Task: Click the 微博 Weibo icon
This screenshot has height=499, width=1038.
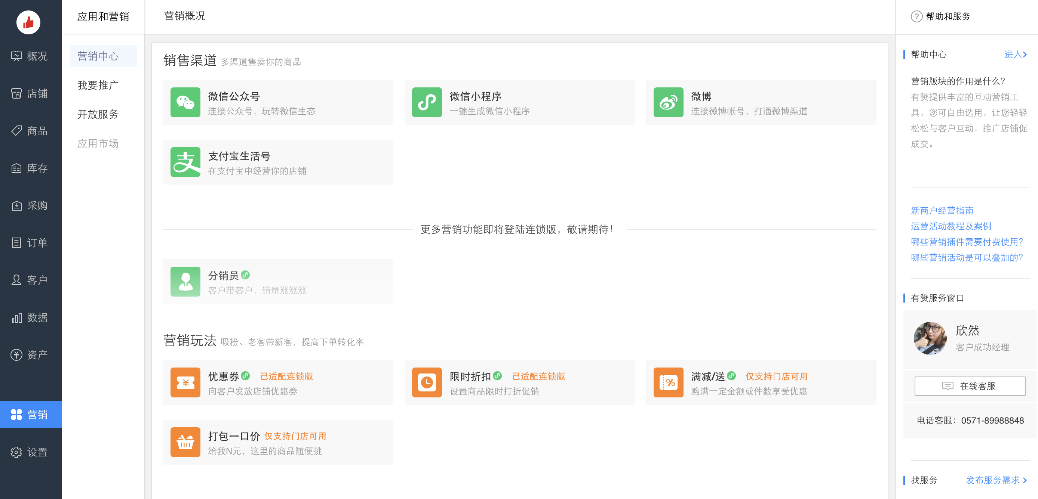Action: click(668, 102)
